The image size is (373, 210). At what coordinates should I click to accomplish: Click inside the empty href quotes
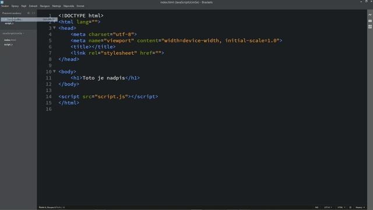click(x=158, y=53)
